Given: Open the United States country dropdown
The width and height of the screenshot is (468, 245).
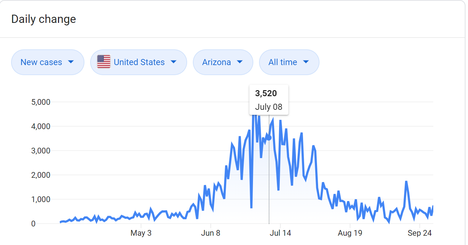Looking at the screenshot, I should click(138, 62).
